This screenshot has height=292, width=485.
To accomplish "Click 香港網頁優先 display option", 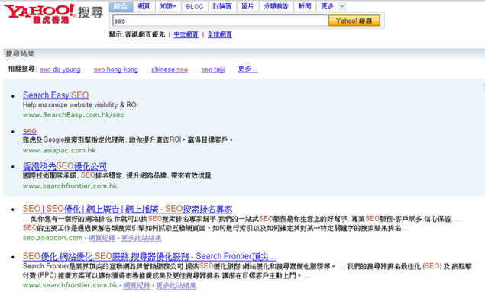I will (145, 34).
